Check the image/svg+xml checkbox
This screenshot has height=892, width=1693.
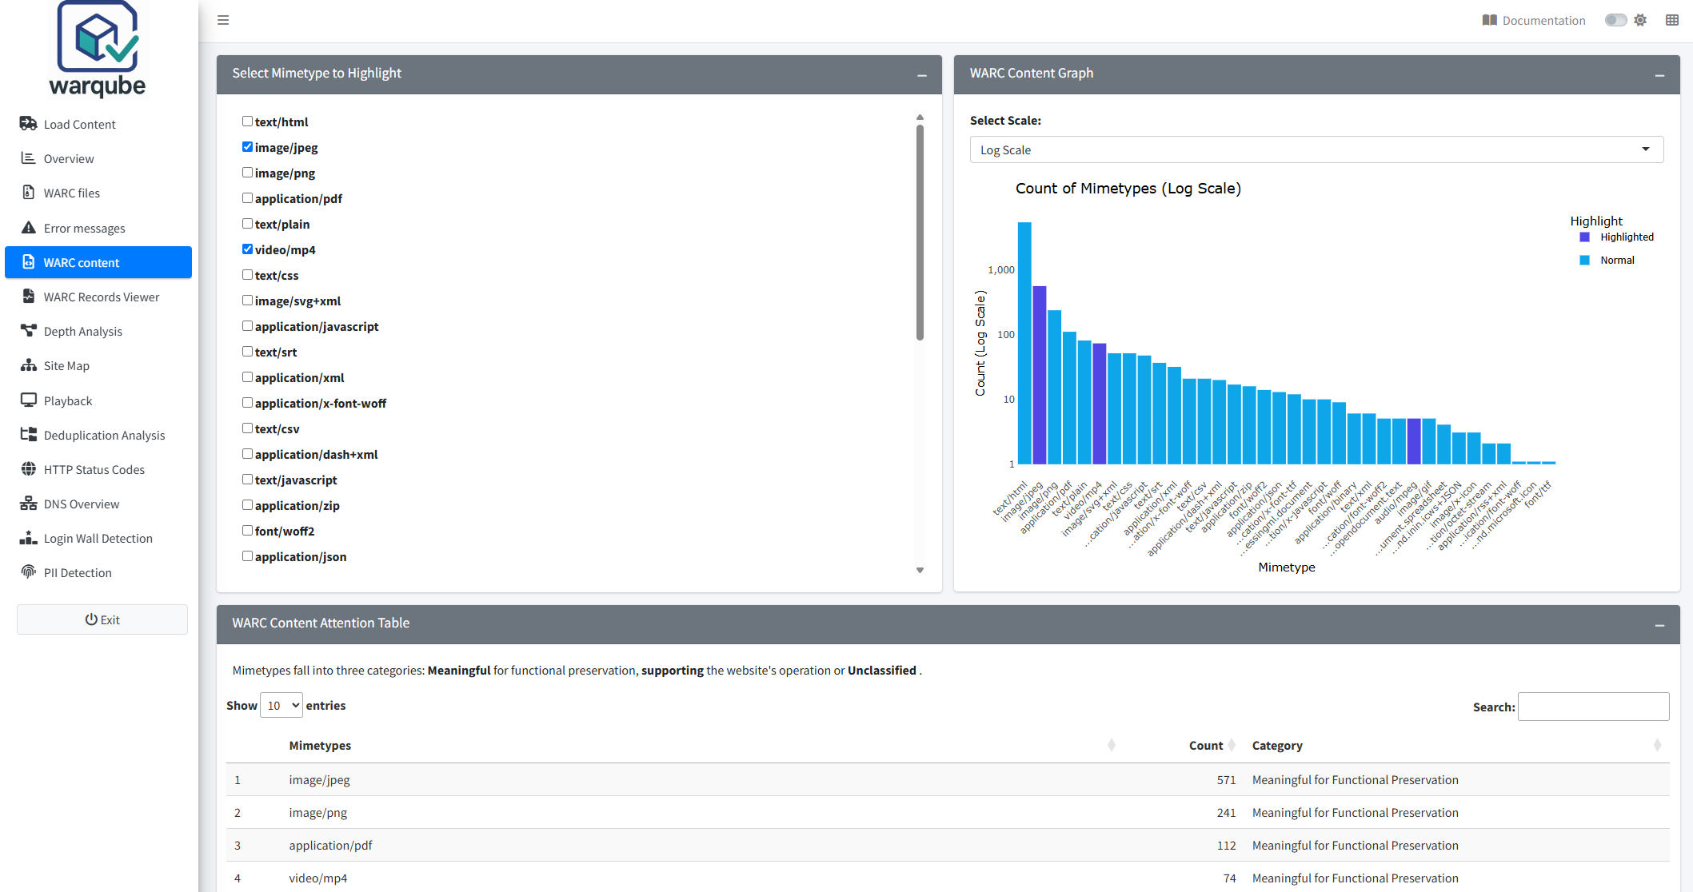click(247, 300)
